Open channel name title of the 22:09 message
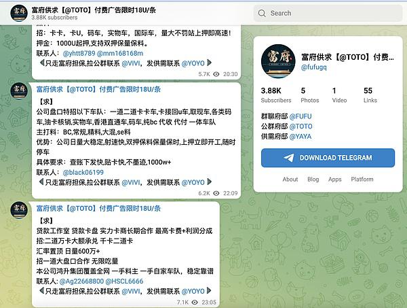This screenshot has height=308, width=407. [x=98, y=90]
